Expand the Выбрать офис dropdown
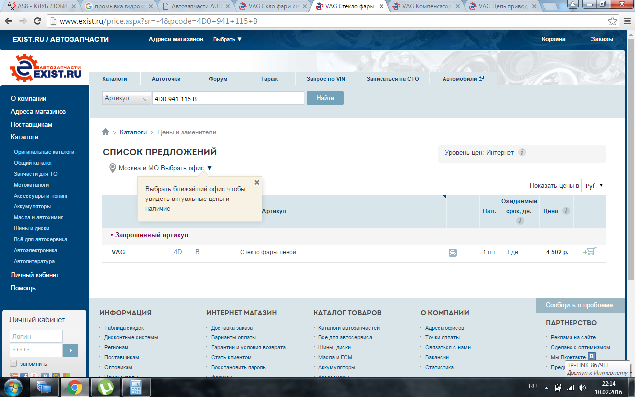 pos(187,168)
